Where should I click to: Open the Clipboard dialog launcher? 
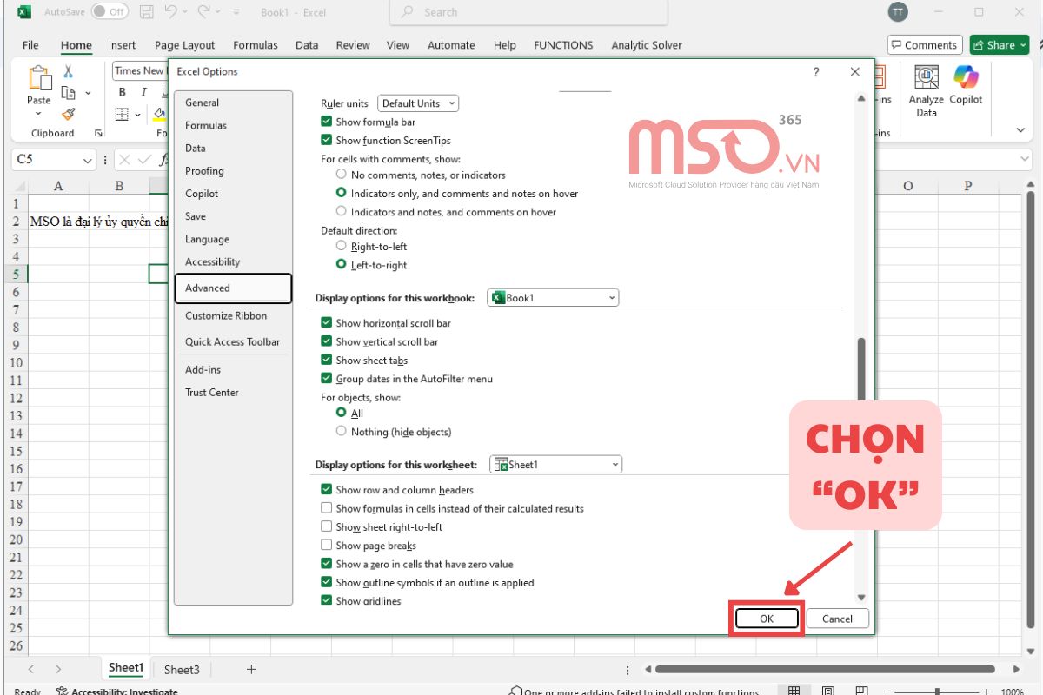click(98, 133)
